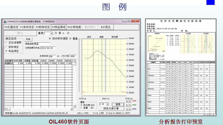
Task: Open F0仪器设定 tab
Action: 11,27
